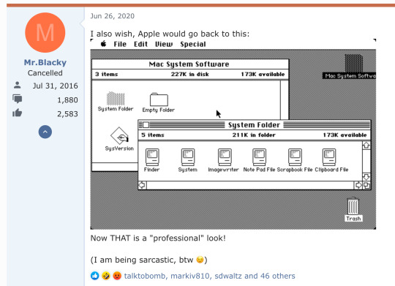Click the '227K in disk' text
395x286 pixels.
190,74
